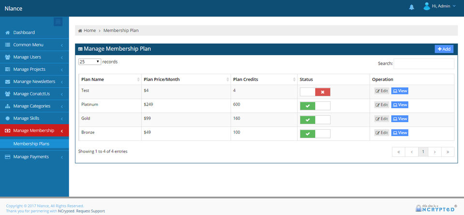Viewport: 464px width, 215px height.
Task: View the Platinum plan
Action: click(x=400, y=105)
